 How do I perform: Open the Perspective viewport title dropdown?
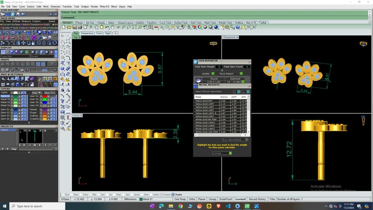tap(238, 37)
